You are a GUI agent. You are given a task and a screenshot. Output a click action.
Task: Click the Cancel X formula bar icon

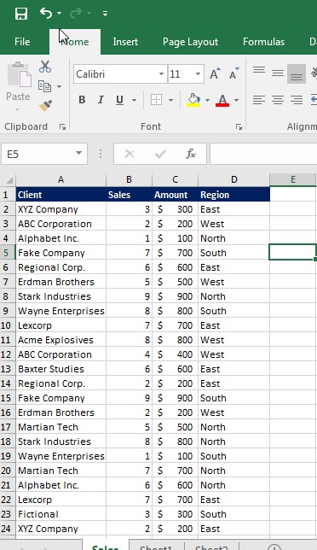[130, 154]
